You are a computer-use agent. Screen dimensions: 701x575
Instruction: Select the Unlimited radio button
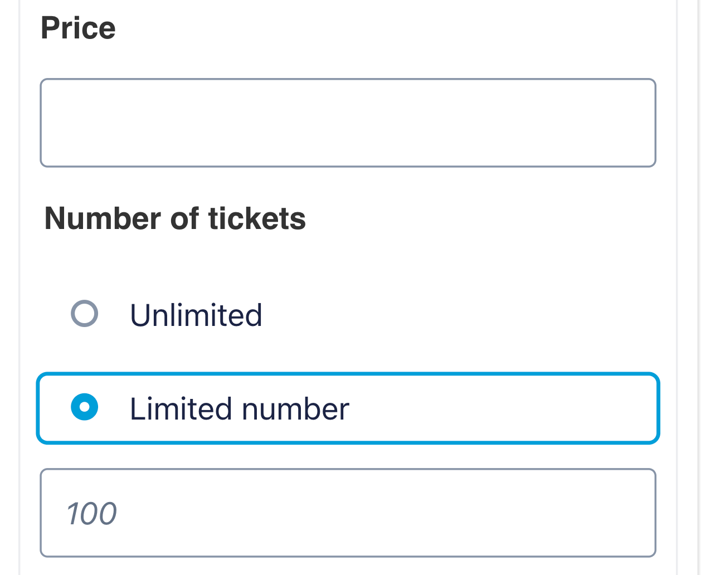85,314
